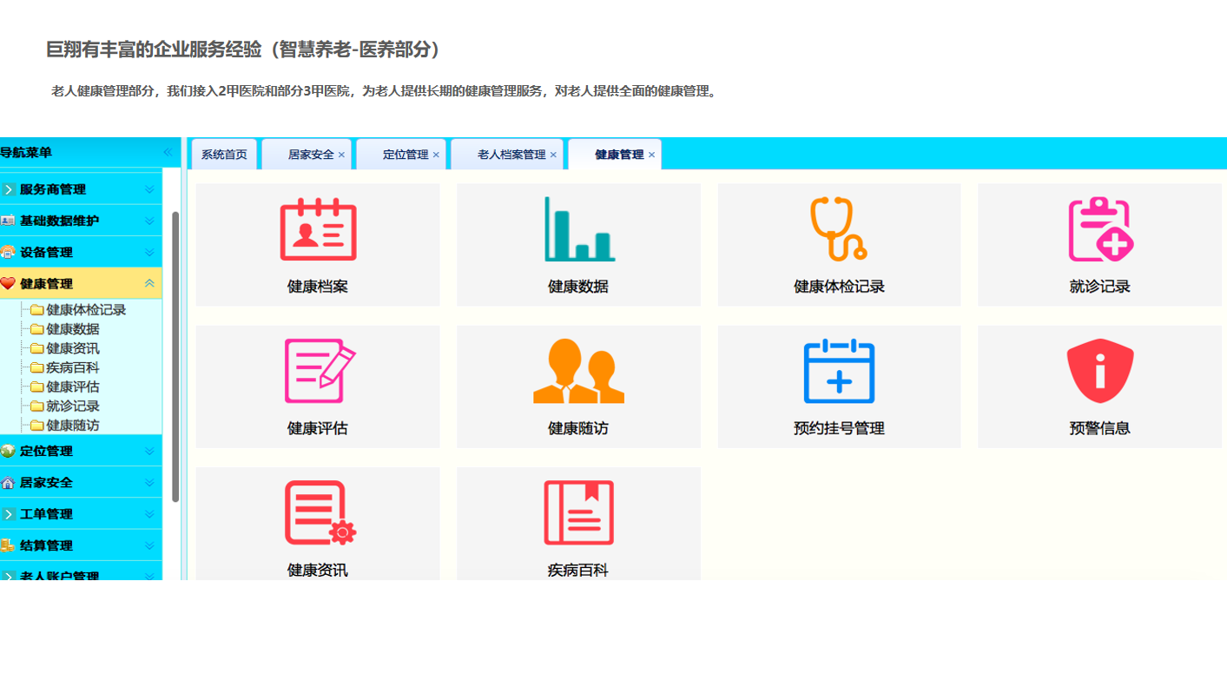
Task: Select 健康体检记录 in the navigation tree
Action: [86, 310]
